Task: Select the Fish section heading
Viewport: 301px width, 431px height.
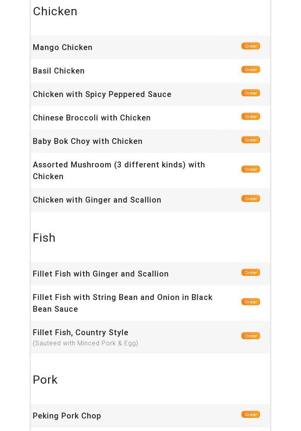Action: [44, 238]
